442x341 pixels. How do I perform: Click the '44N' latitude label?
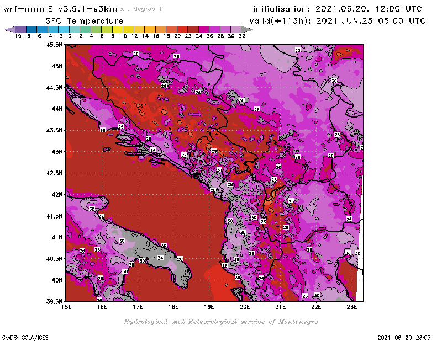[x=57, y=109]
